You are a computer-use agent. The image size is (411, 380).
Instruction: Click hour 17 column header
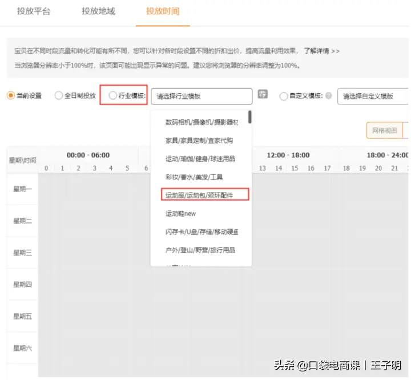click(x=327, y=168)
